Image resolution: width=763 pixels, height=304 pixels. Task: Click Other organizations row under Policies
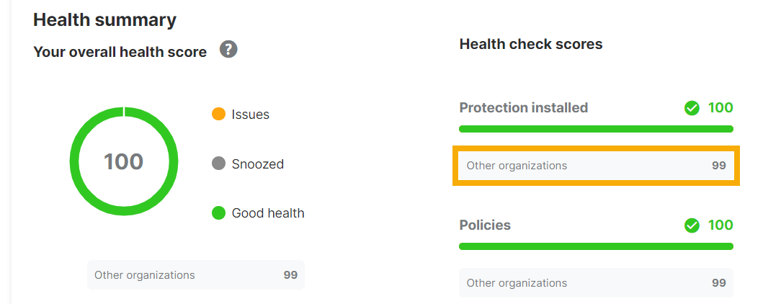[596, 283]
